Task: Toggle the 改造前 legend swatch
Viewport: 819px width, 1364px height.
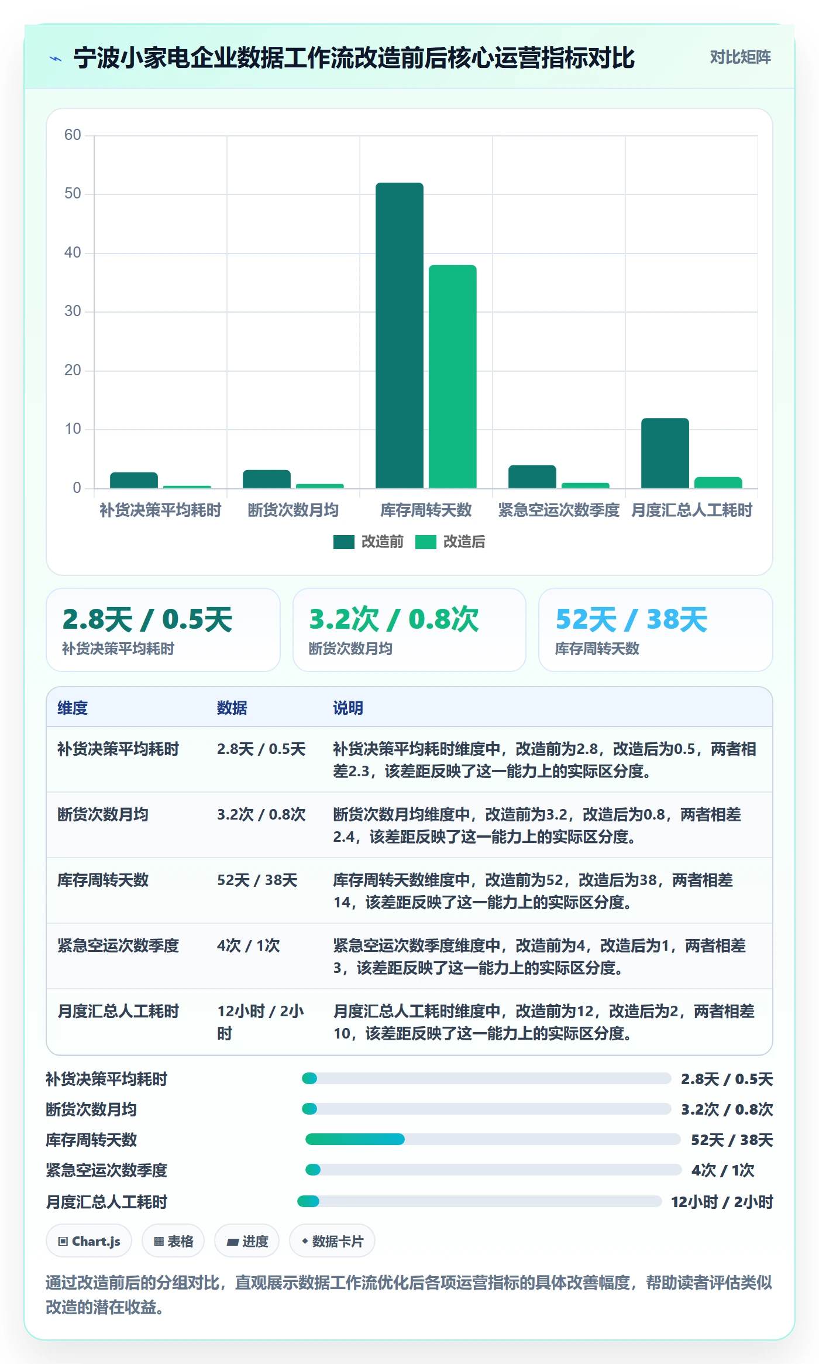Action: click(x=343, y=542)
